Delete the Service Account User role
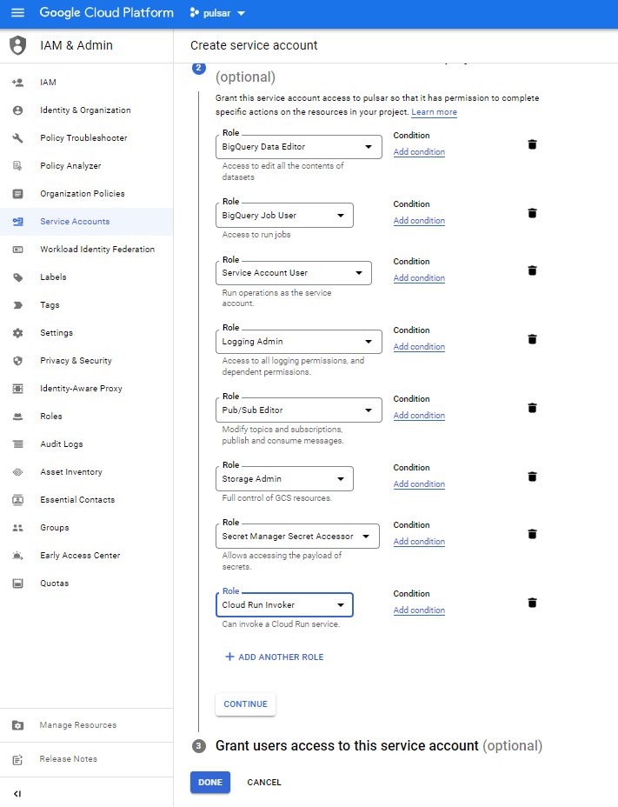 (x=532, y=270)
